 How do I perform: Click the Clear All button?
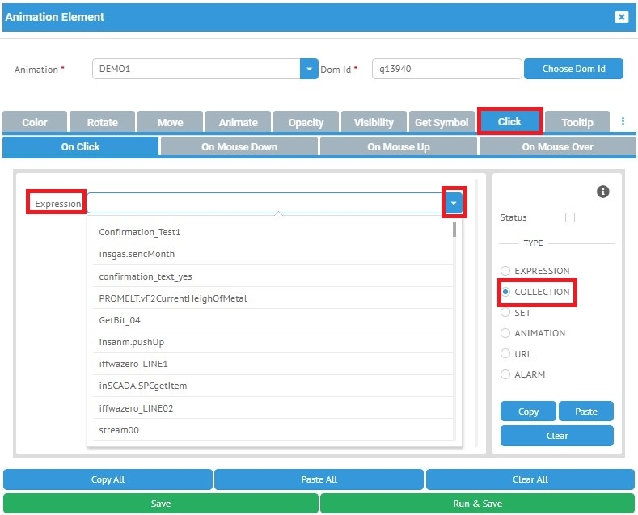click(x=530, y=479)
